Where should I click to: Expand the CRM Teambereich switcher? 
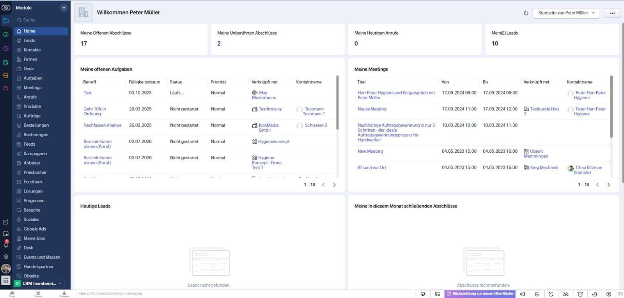pyautogui.click(x=39, y=284)
